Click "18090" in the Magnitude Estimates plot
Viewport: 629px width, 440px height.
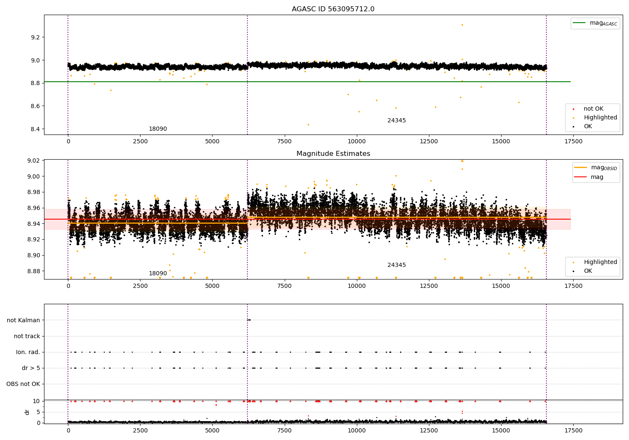(x=158, y=274)
